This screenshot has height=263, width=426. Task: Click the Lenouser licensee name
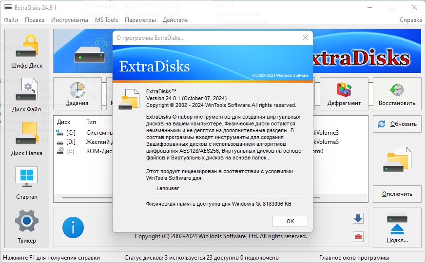coord(168,188)
